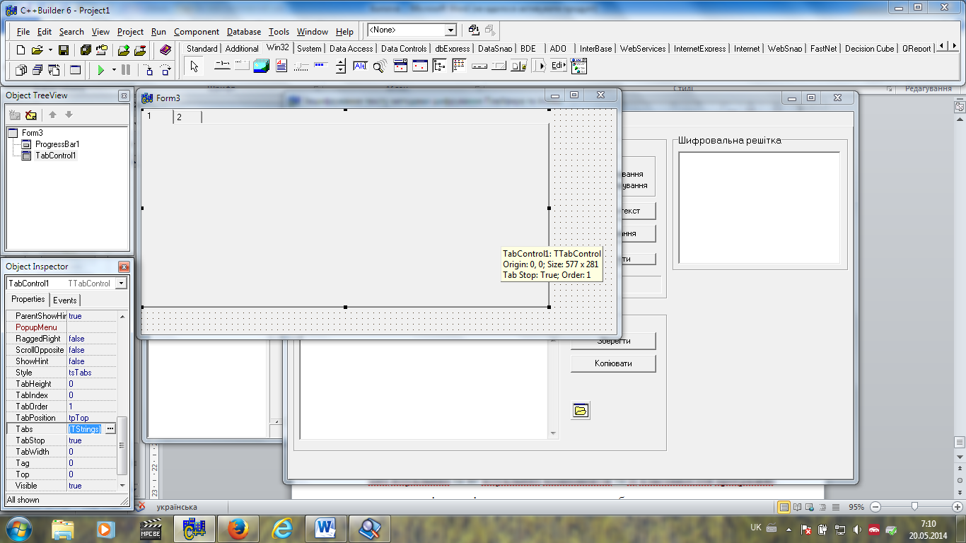This screenshot has height=543, width=966.
Task: Click the View Form toolbar icon
Action: coord(37,70)
